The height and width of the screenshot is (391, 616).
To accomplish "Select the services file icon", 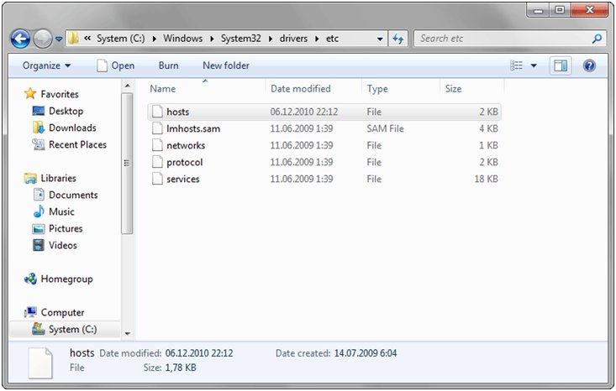I will click(x=157, y=180).
